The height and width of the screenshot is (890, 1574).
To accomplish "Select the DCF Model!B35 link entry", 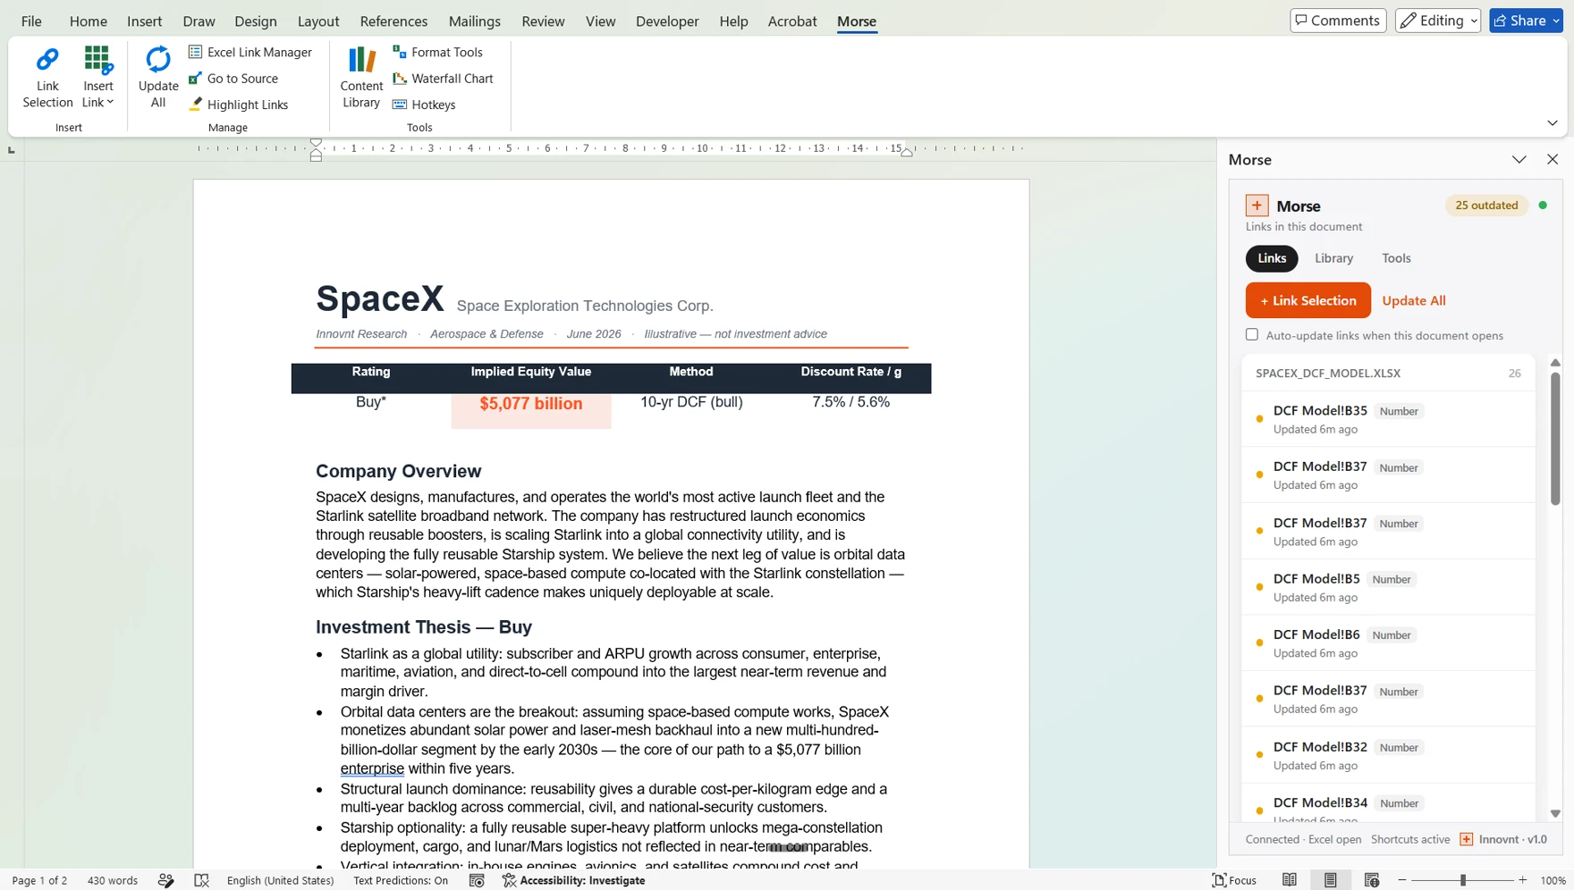I will [x=1388, y=419].
